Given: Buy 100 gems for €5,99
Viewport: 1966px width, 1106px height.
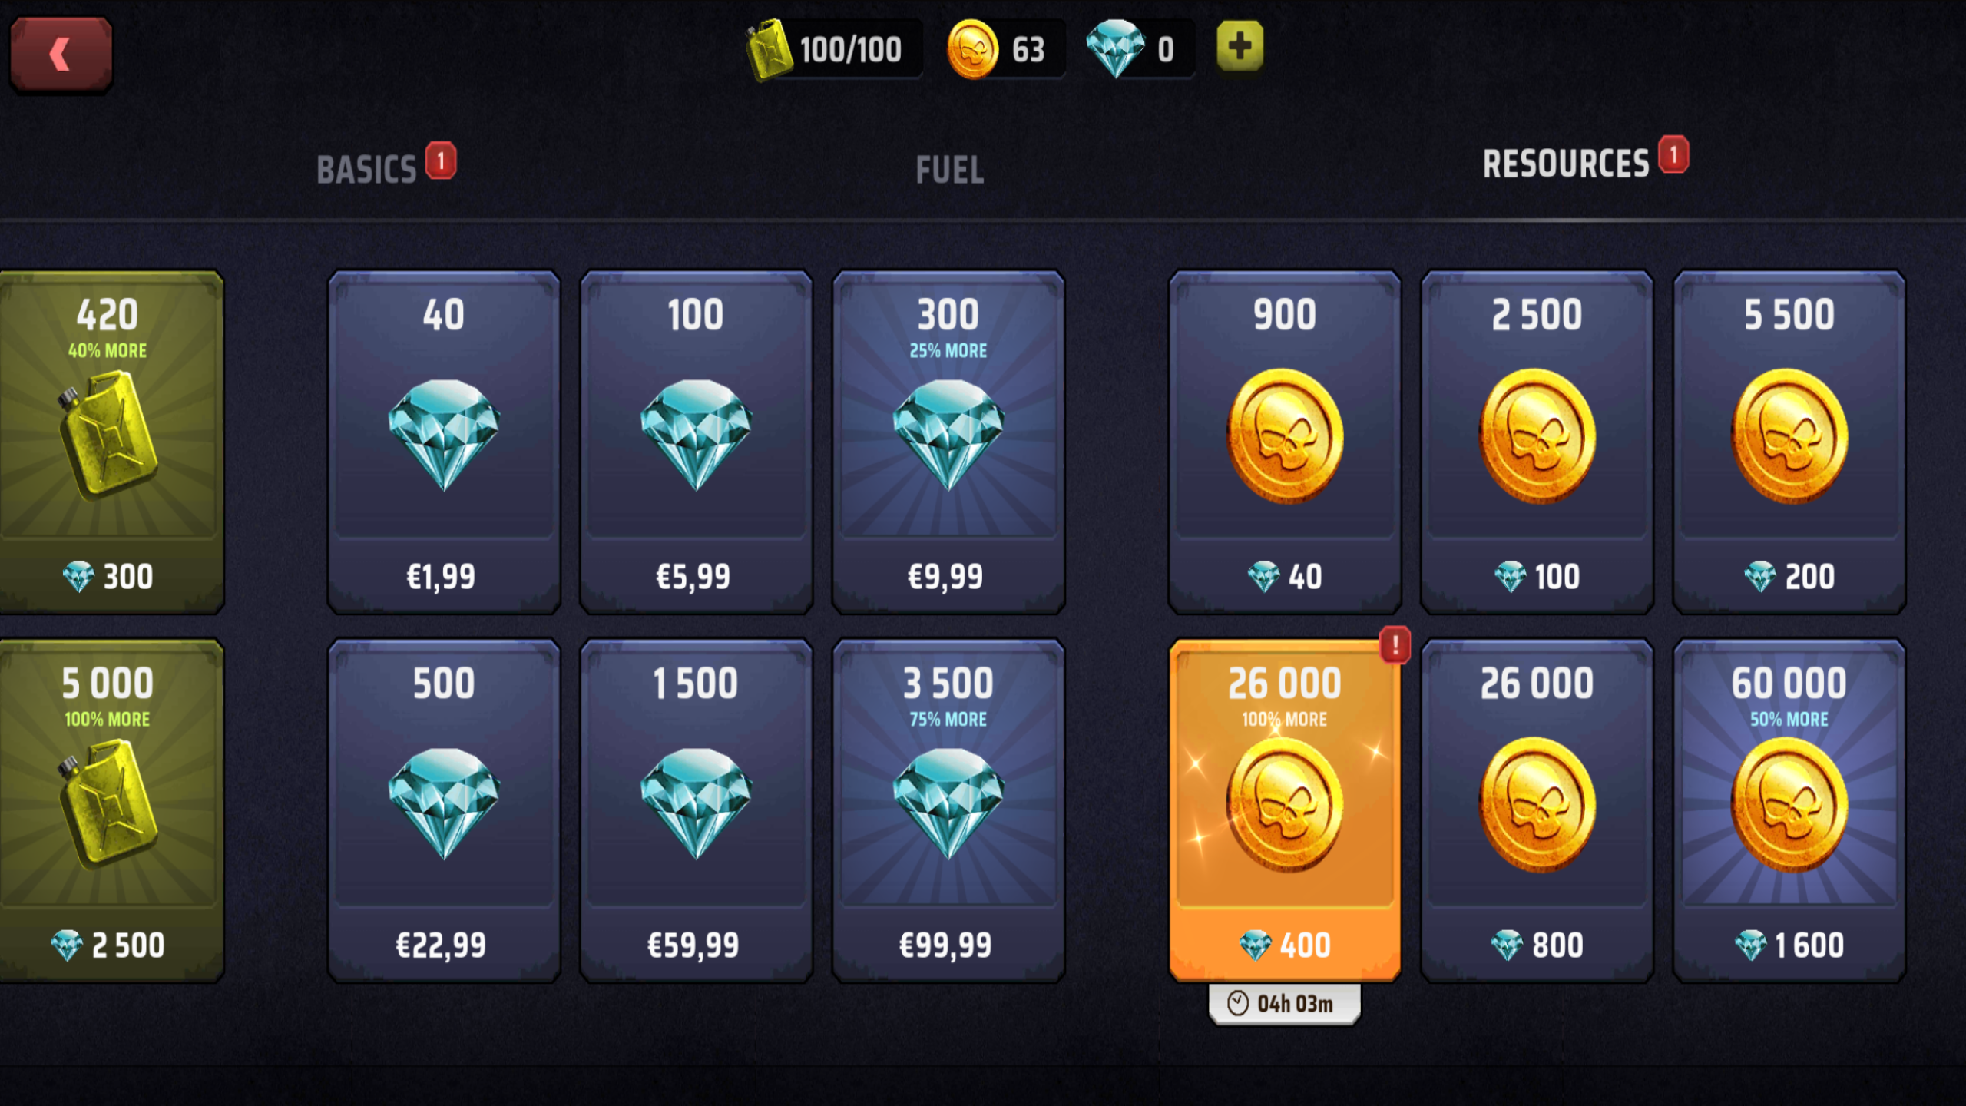Looking at the screenshot, I should pyautogui.click(x=696, y=442).
